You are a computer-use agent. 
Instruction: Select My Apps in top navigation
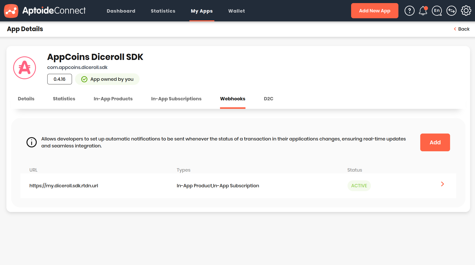202,11
